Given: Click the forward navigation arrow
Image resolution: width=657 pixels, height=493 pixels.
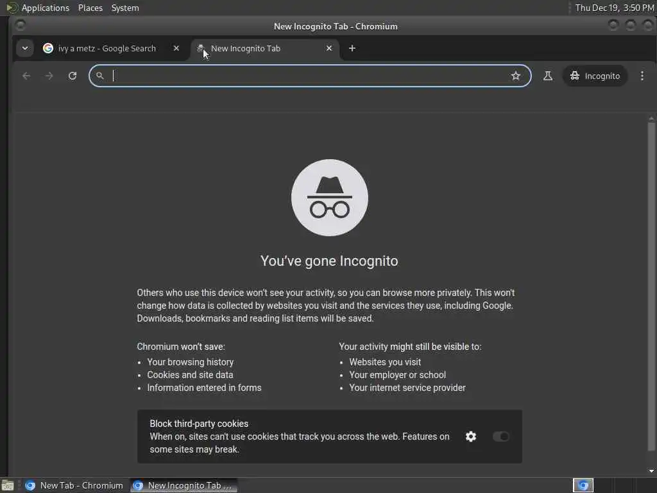Looking at the screenshot, I should [49, 76].
